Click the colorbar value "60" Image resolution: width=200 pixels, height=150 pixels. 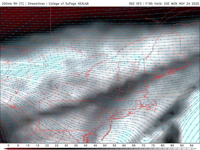pyautogui.click(x=124, y=145)
